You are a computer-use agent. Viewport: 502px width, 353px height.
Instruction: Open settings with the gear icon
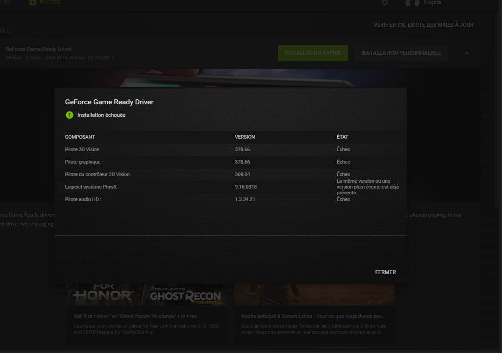pos(385,3)
